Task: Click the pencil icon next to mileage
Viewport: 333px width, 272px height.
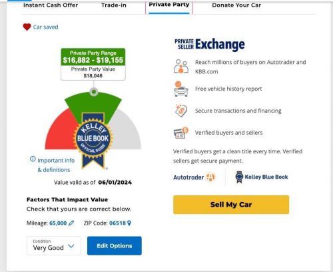Action: 71,223
